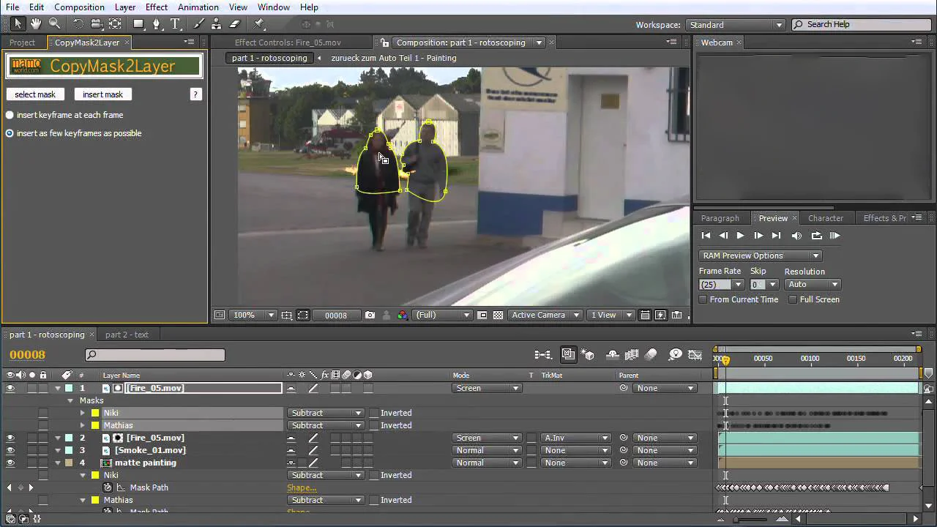Image resolution: width=937 pixels, height=527 pixels.
Task: Click the 'select mask' button
Action: [x=35, y=94]
